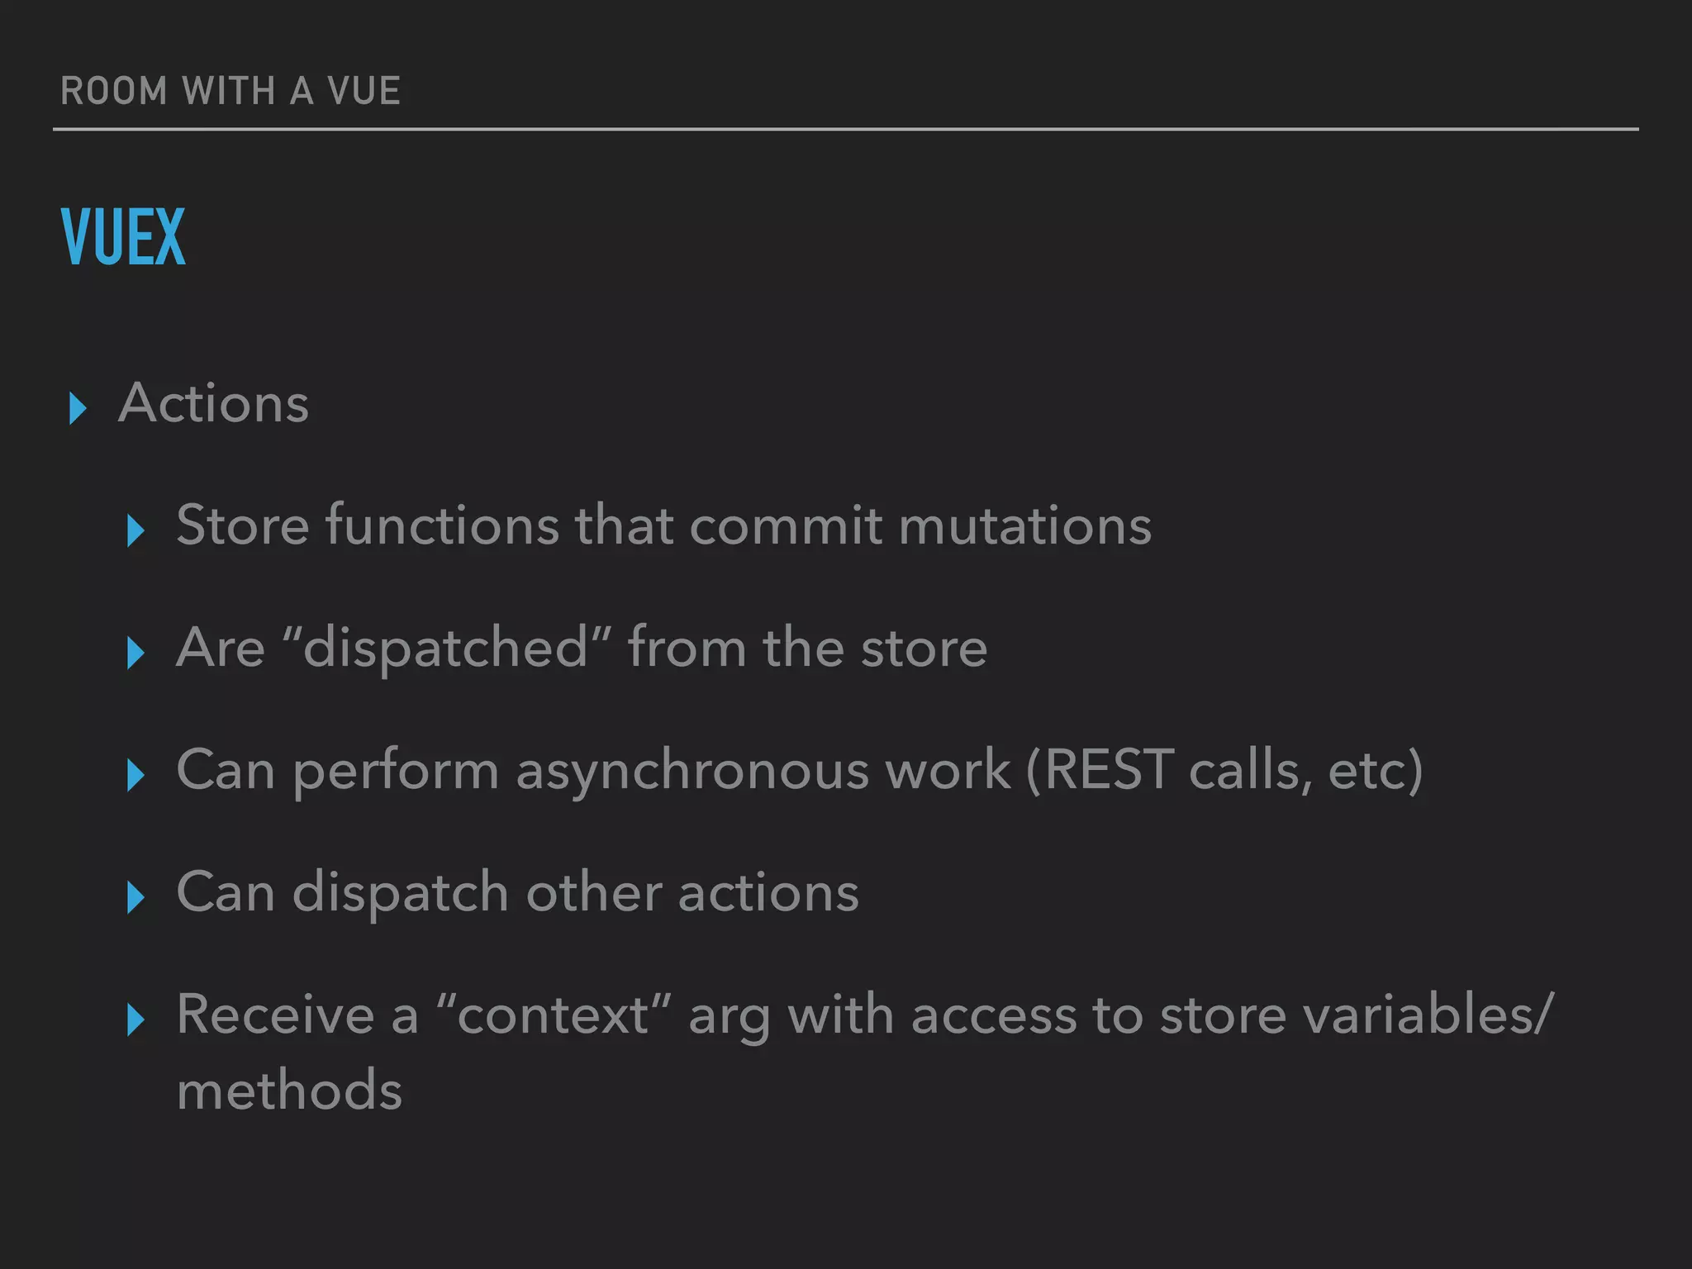Click the horizontal divider line under header

click(845, 129)
